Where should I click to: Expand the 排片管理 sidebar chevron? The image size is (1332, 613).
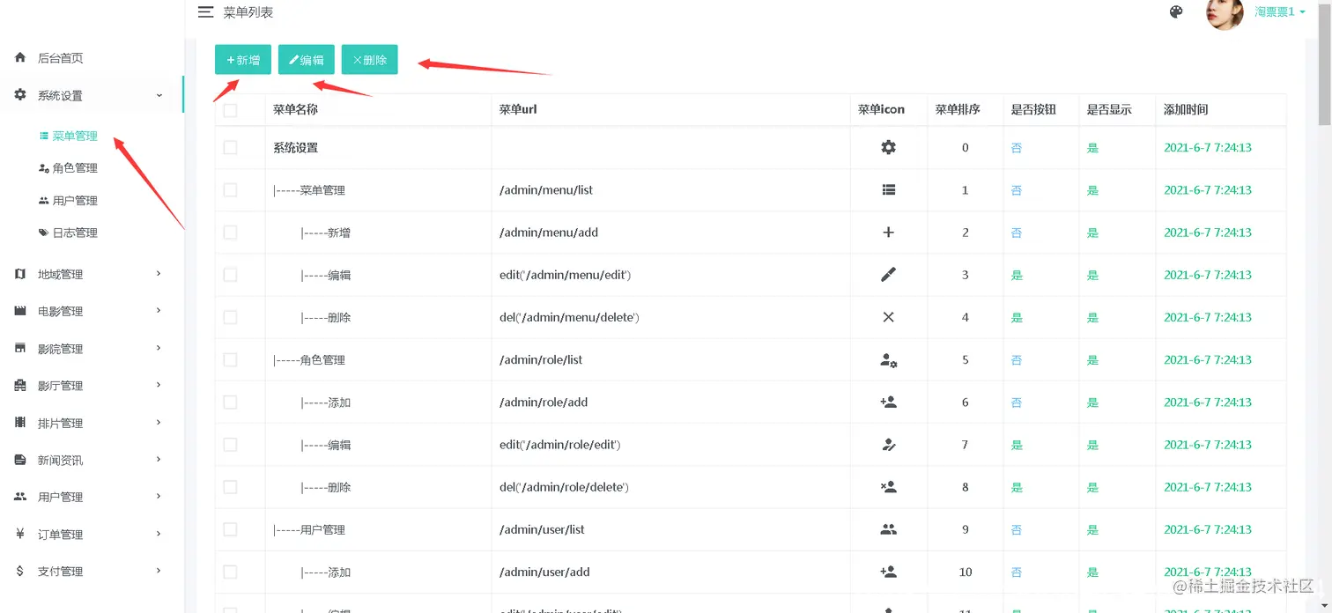coord(159,423)
